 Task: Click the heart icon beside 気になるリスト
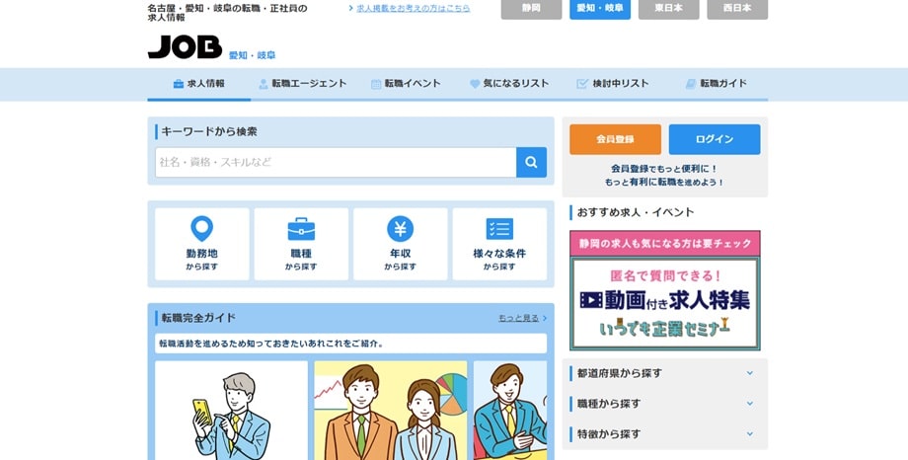pos(475,84)
